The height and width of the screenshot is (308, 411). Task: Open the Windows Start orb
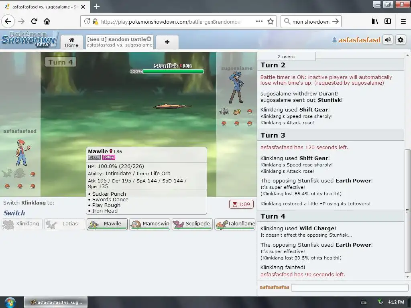10,302
